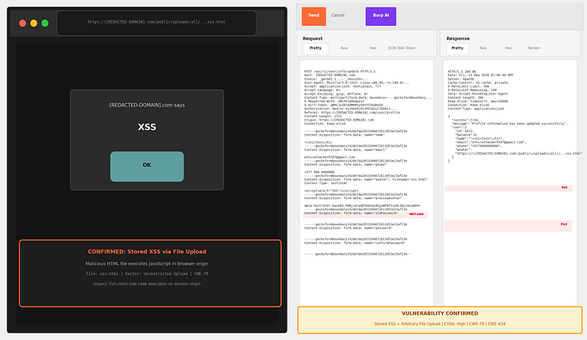The width and height of the screenshot is (587, 340).
Task: Click the "POST /api/v1/user/info/update HTTP/1.1" request line
Action: 340,71
